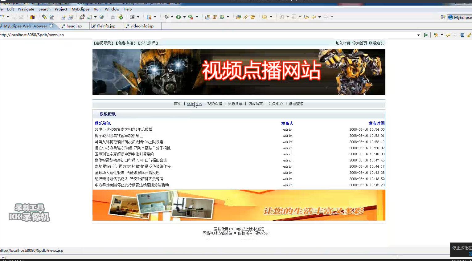Open the Search menu

click(44, 9)
